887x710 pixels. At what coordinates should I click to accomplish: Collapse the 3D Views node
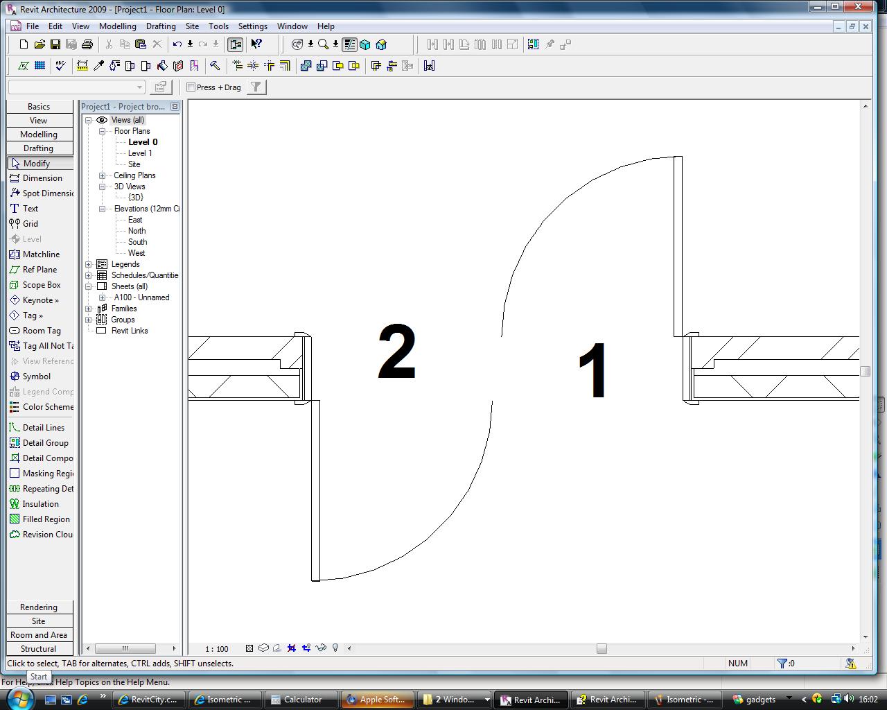(103, 187)
